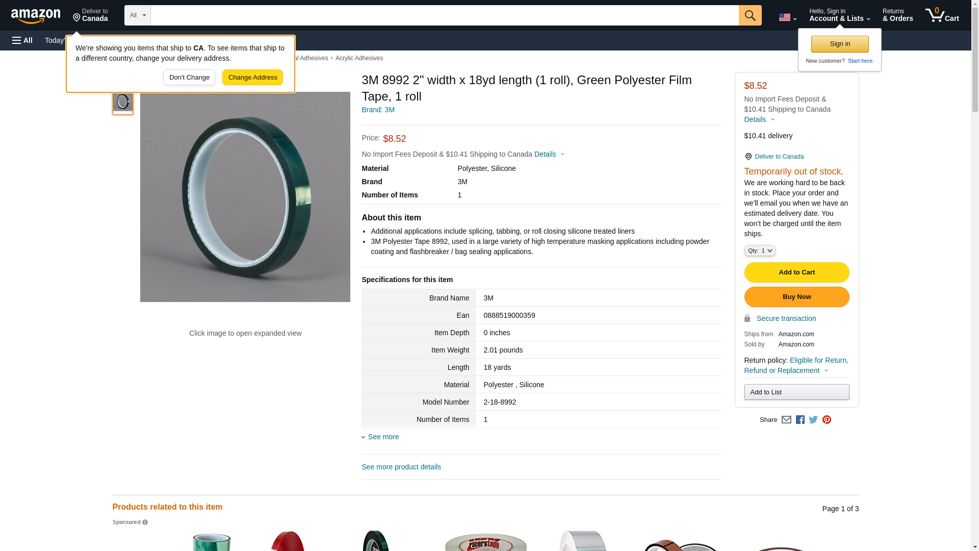Open the All hamburger menu

point(22,40)
